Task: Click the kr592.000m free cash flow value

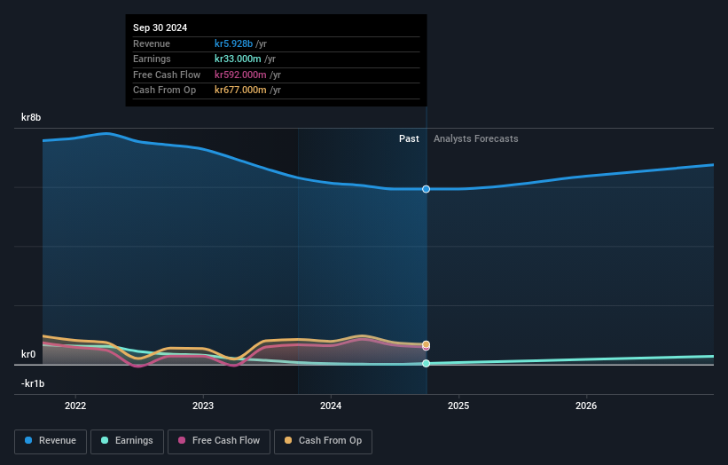Action: click(x=240, y=75)
